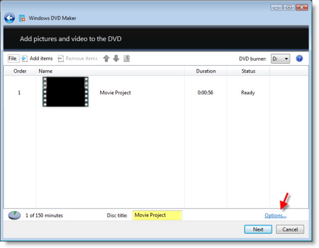Click the Add items icon
Screen dimensions: 319x248
coord(24,59)
